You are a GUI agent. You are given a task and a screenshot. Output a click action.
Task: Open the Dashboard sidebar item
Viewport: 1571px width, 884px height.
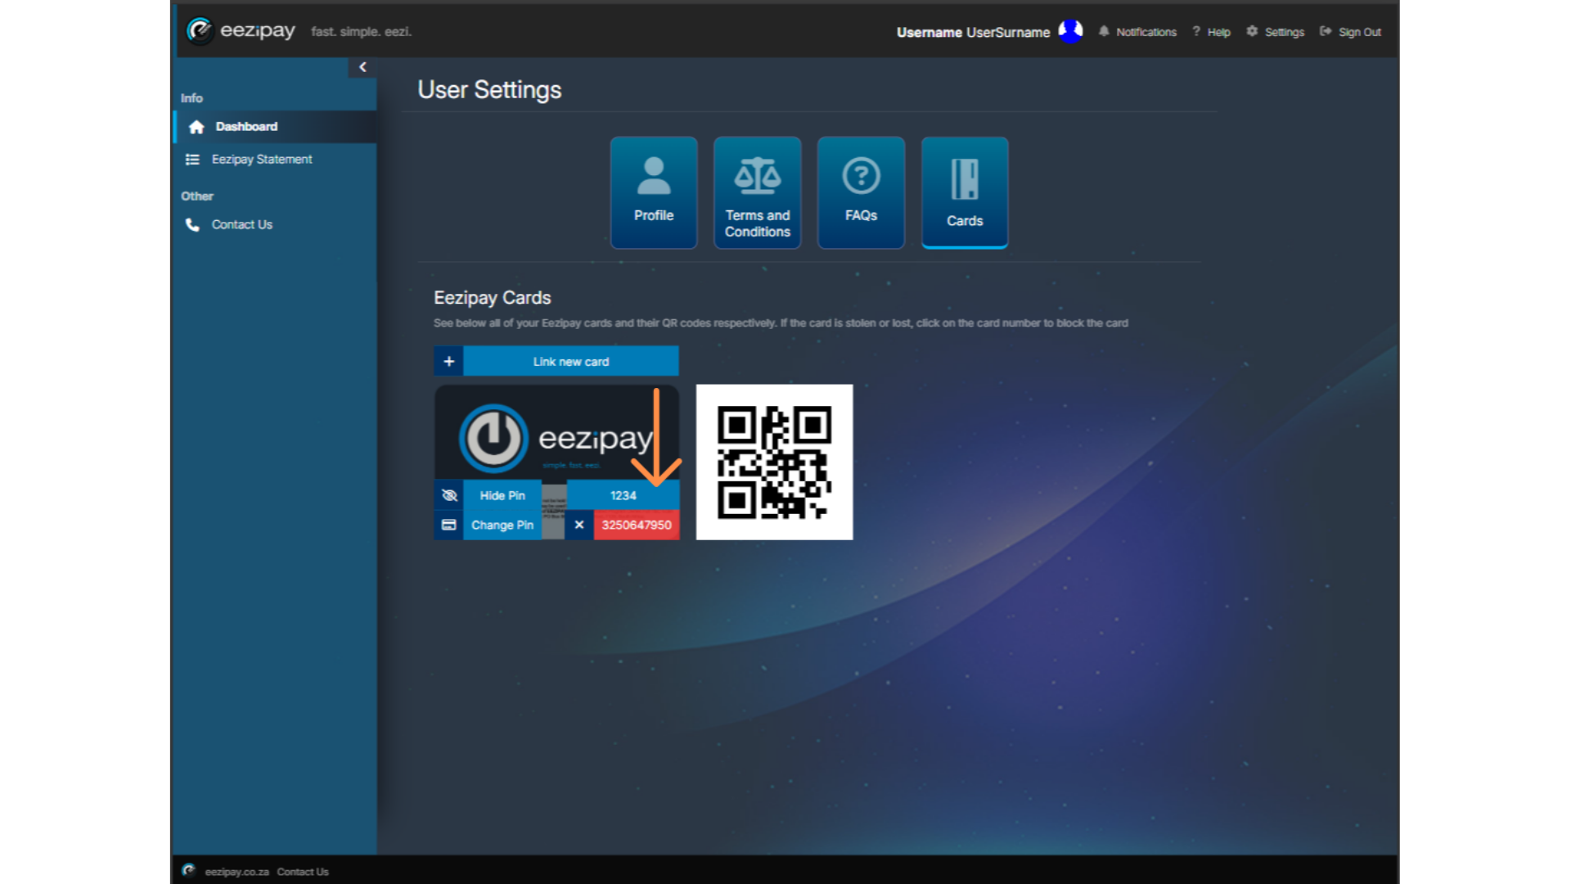point(275,127)
